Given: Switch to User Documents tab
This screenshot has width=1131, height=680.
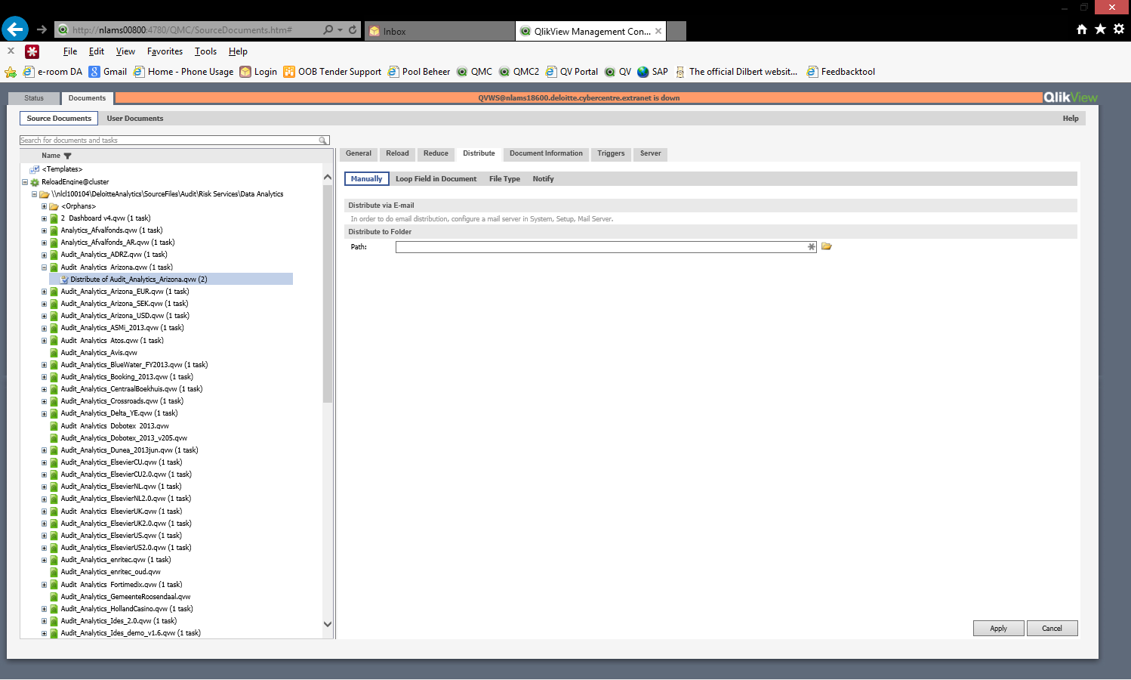Looking at the screenshot, I should click(135, 119).
